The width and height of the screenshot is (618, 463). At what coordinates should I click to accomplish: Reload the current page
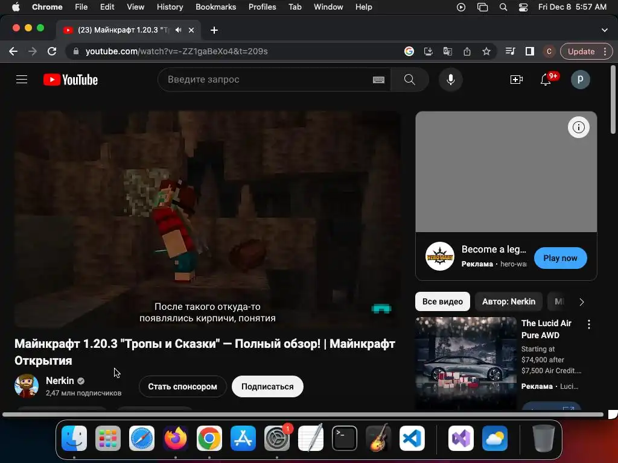52,51
